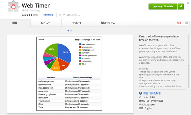Screen dimensions: 191x115
Task: Click the code.google.com legend entry
Action: (x=87, y=44)
